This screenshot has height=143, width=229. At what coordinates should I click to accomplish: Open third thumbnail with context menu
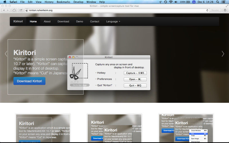[x=186, y=128]
